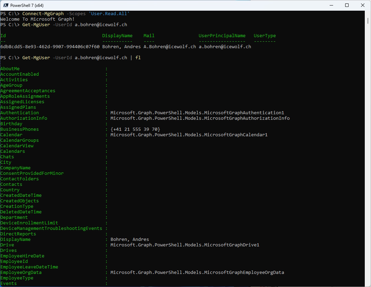Click the 'Drives' property name
Screen dimensions: 371x287
coord(9,251)
